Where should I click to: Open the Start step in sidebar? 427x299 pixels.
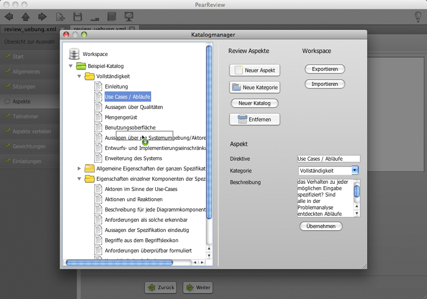pyautogui.click(x=30, y=57)
